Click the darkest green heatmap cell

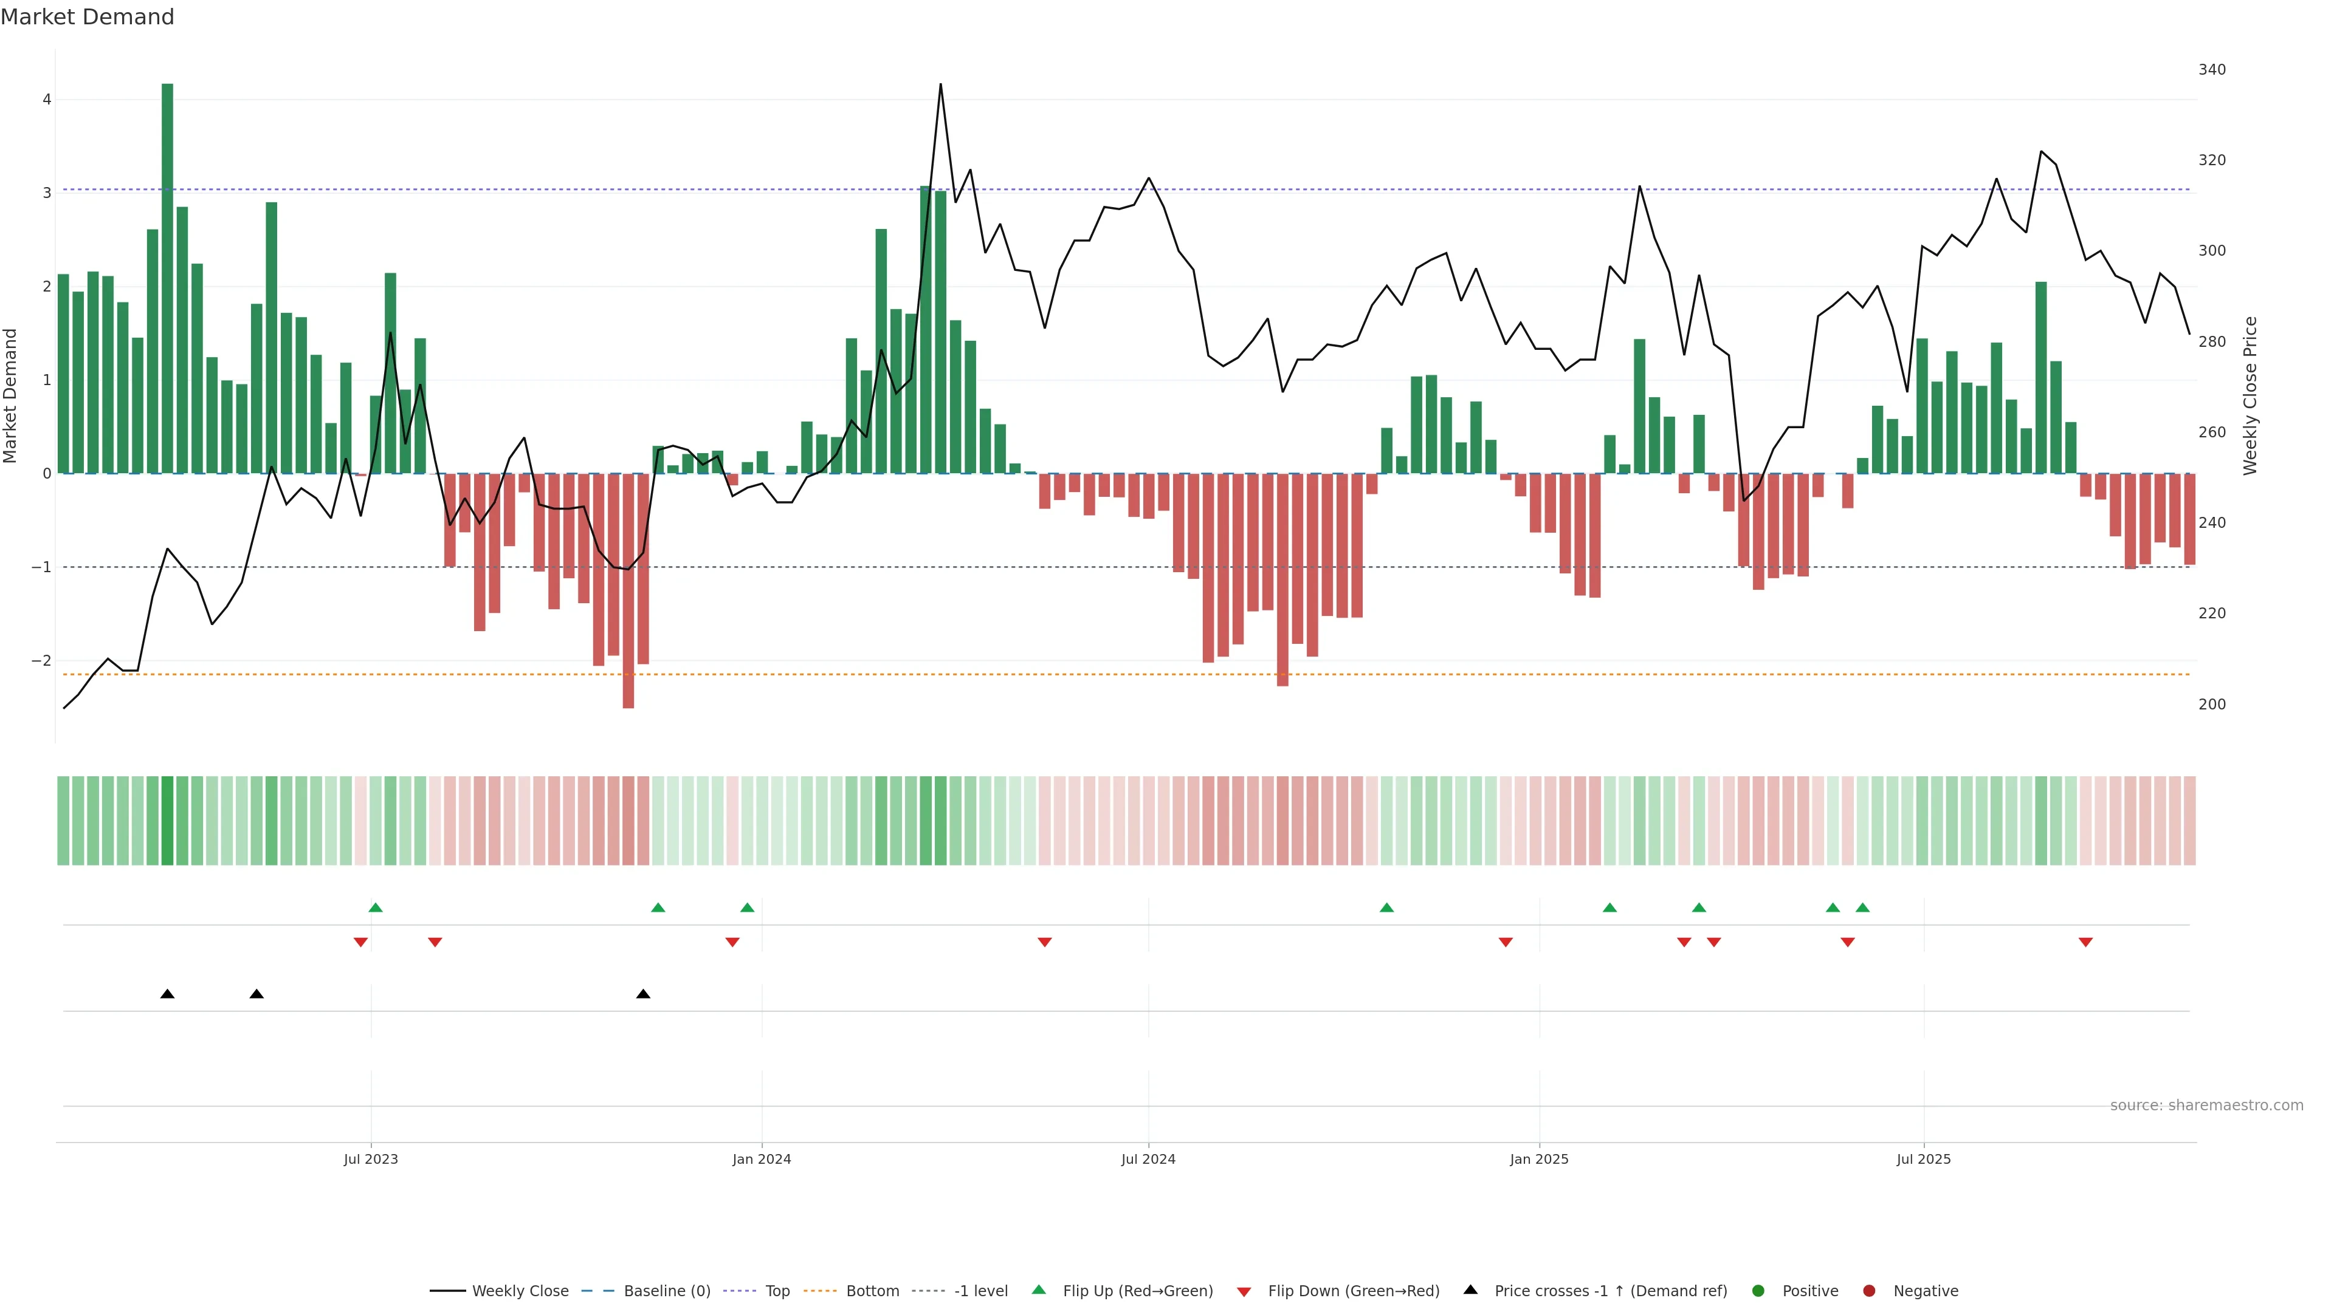pyautogui.click(x=168, y=821)
